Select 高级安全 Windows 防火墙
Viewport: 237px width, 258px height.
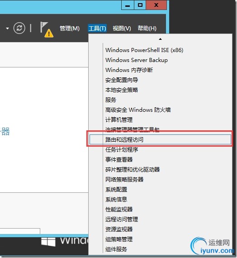138,110
